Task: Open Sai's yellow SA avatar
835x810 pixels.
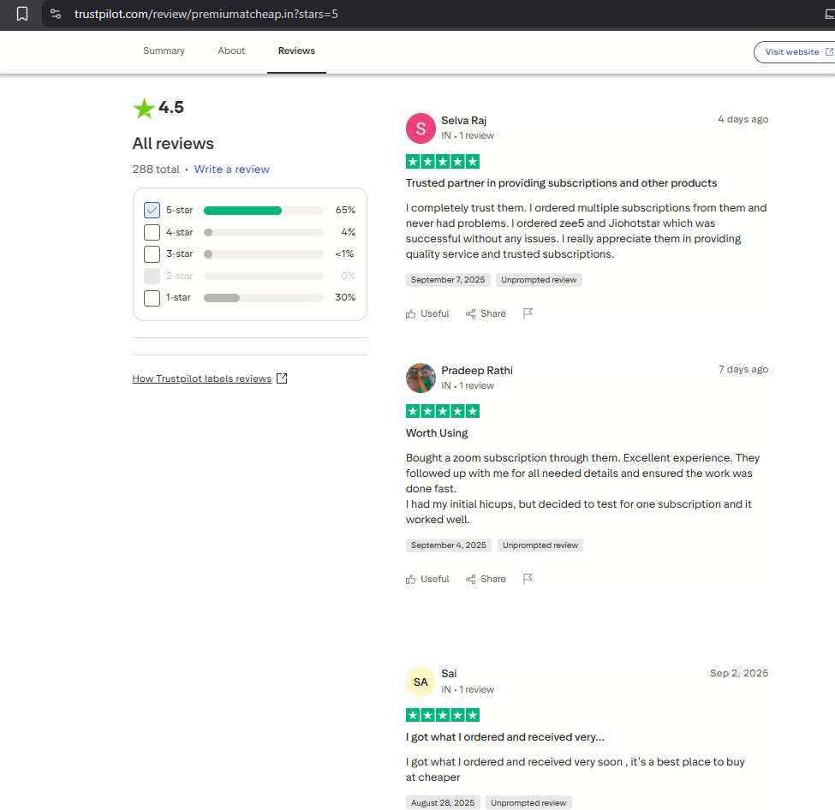Action: point(420,682)
